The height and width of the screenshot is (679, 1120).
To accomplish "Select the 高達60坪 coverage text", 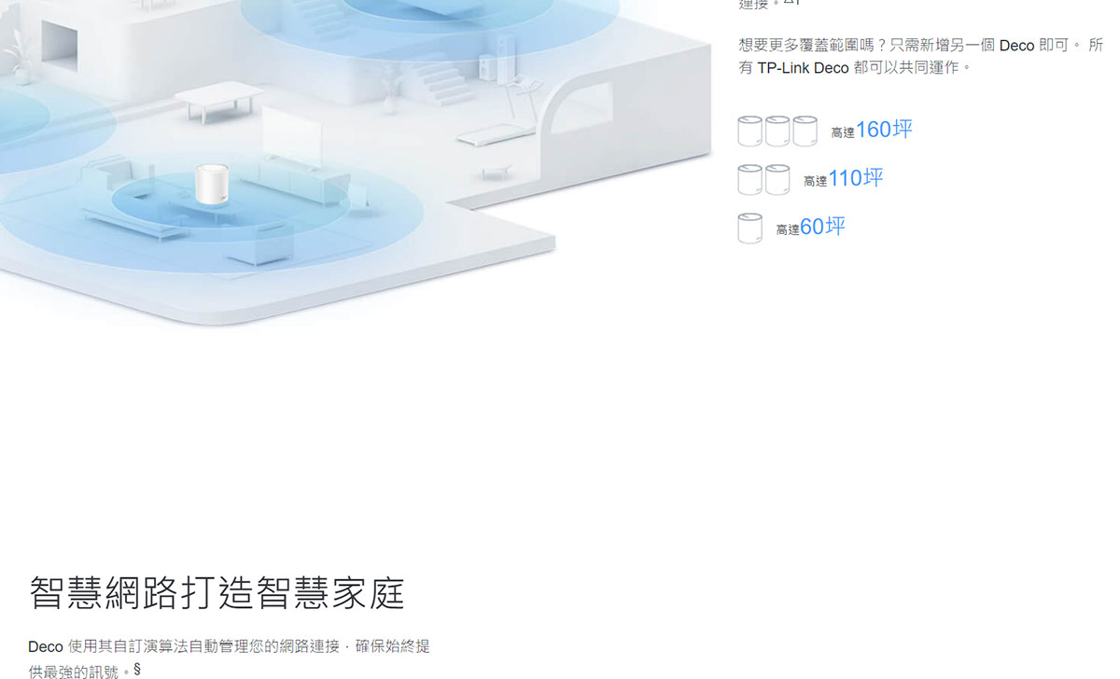I will tap(810, 227).
